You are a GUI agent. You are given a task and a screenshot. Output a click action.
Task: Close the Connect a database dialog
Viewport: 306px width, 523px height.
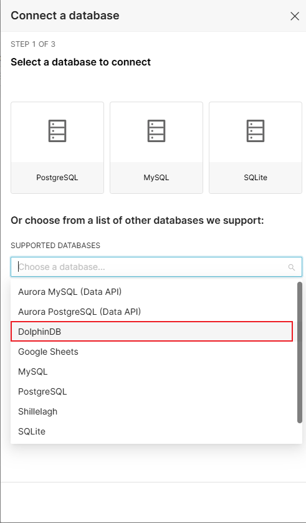pos(295,16)
